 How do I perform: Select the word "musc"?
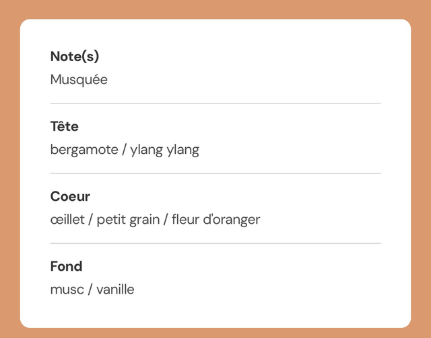[x=65, y=290]
